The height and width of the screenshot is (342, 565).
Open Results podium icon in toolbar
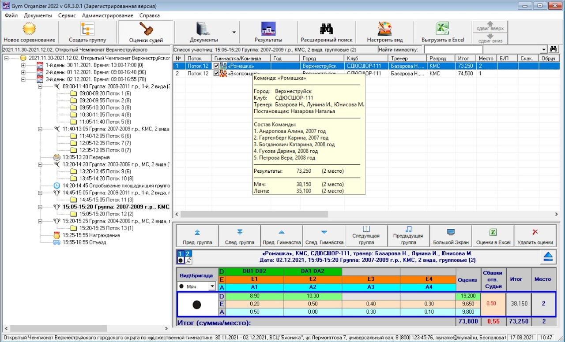268,29
